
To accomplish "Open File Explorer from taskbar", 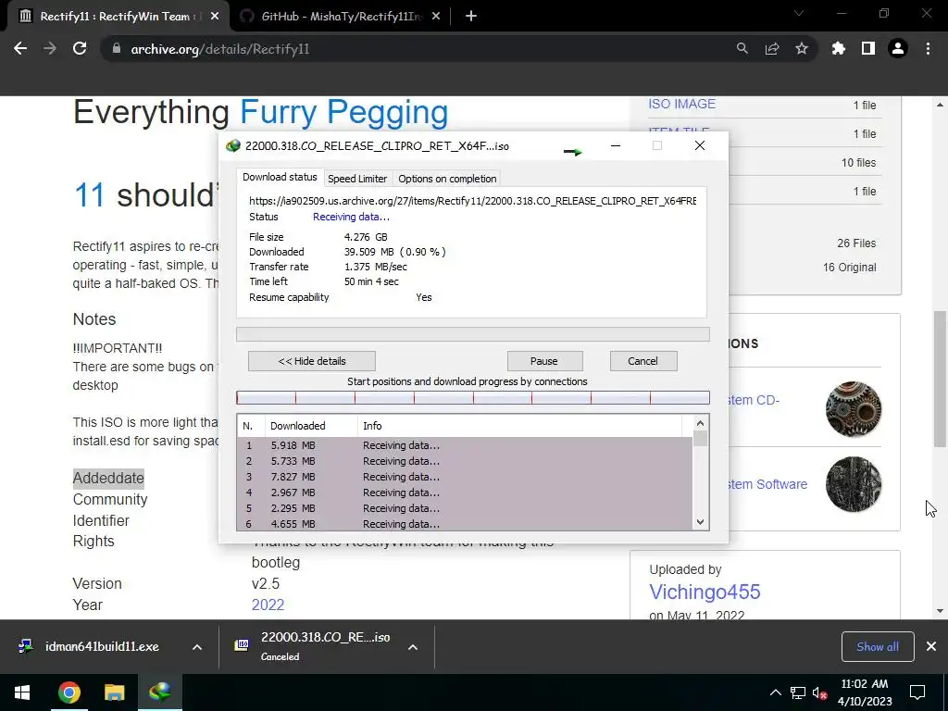I will [114, 692].
